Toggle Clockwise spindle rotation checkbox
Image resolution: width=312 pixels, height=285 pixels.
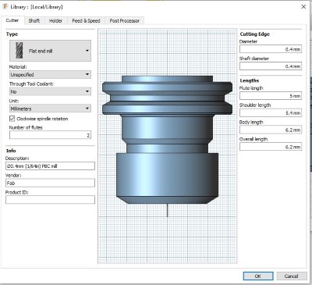pos(12,119)
